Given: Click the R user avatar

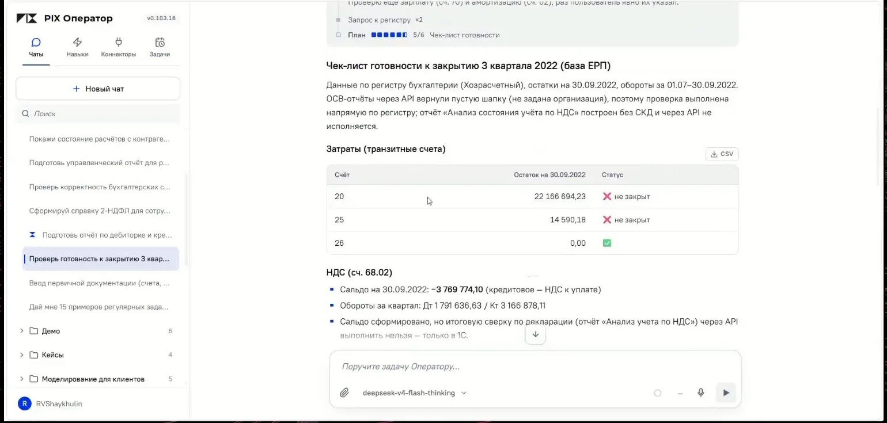Looking at the screenshot, I should tap(24, 404).
